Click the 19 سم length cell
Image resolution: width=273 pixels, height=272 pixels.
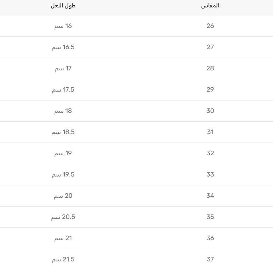point(63,153)
